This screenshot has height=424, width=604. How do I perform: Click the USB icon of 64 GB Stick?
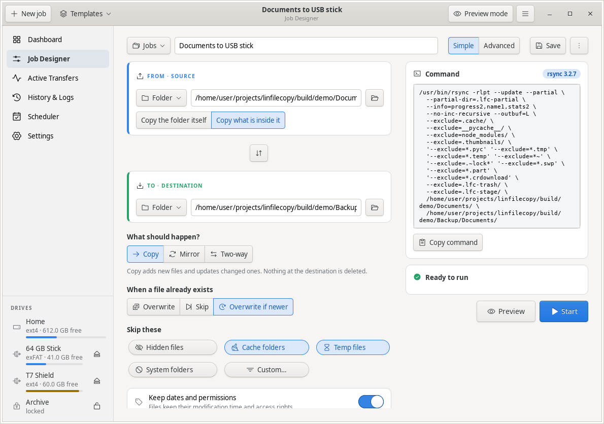coord(17,354)
